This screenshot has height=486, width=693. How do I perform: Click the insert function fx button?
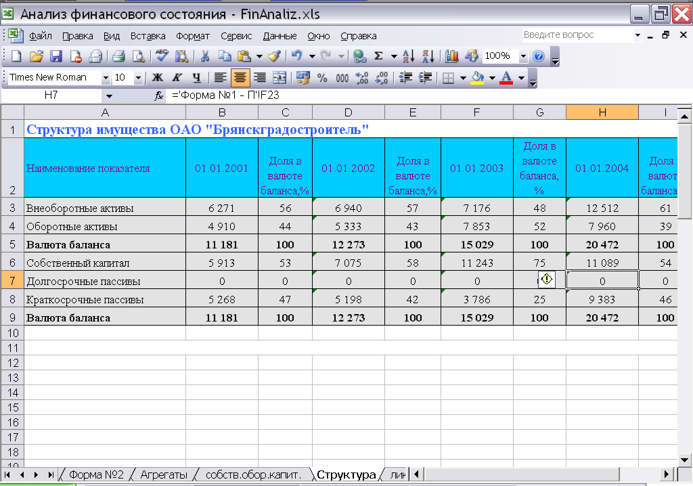click(159, 95)
